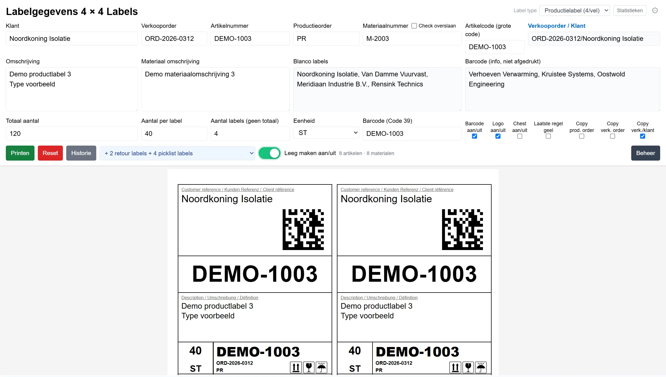Click the Labelgegevens 4 × 4 Labels title
This screenshot has height=377, width=666.
tap(72, 11)
